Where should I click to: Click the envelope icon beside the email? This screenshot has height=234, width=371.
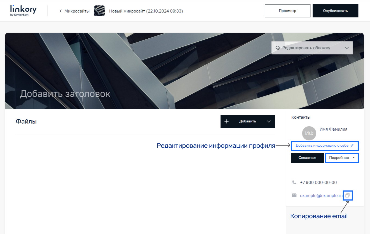294,195
